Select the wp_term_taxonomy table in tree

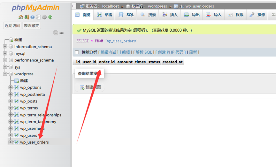(x=38, y=122)
